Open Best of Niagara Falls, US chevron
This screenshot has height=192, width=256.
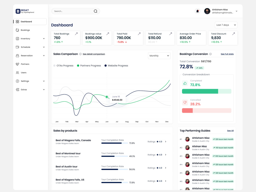pos(166,181)
